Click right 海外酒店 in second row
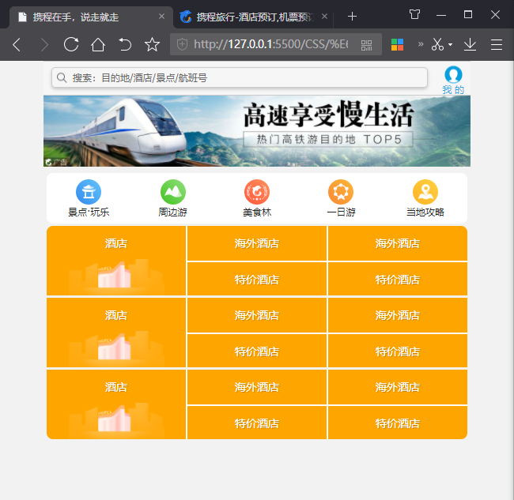The height and width of the screenshot is (500, 514). click(398, 315)
